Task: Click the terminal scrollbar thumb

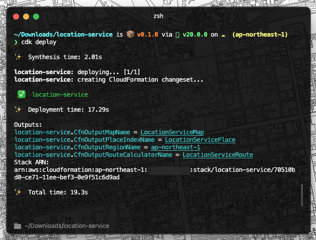Action: 301,195
